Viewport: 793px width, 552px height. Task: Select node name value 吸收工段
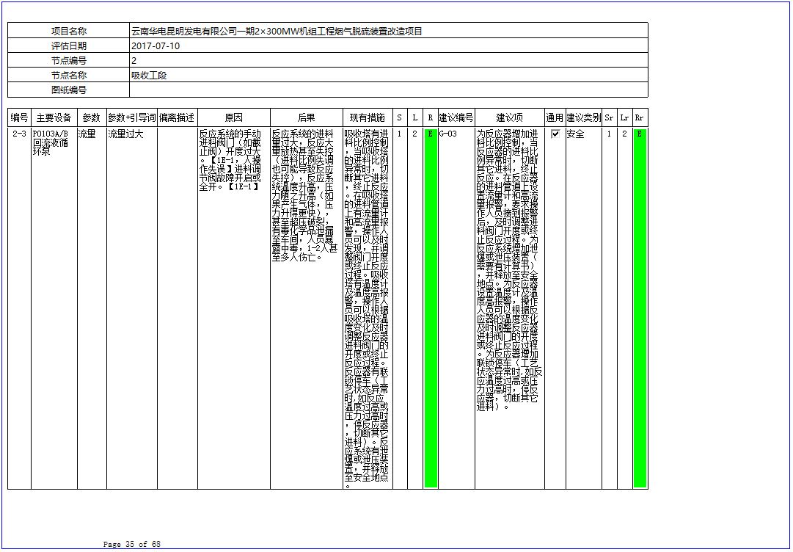pyautogui.click(x=149, y=76)
